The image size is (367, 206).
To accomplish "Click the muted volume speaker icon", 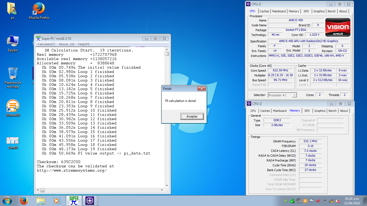I will click(337, 201).
